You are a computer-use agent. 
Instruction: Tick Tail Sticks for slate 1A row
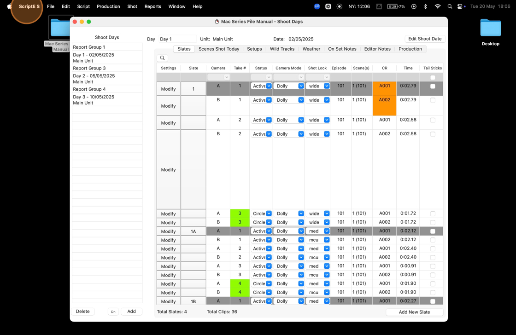point(433,231)
